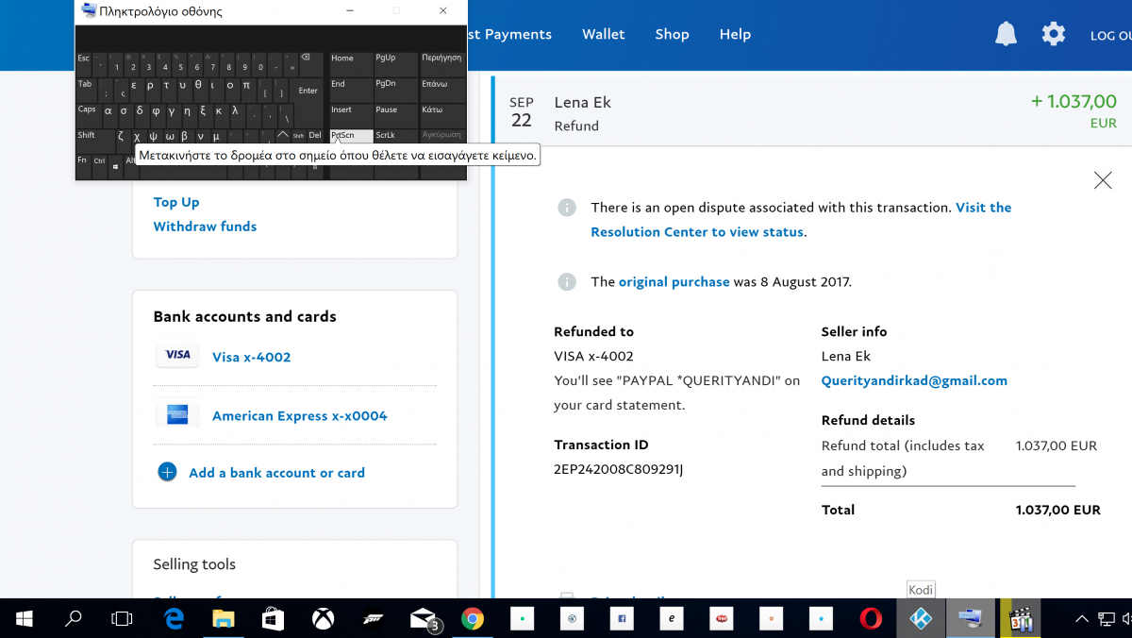Click the PrtScn key on on-screen keyboard

tap(351, 136)
